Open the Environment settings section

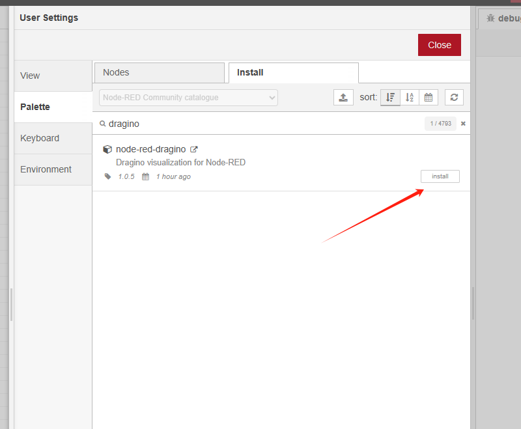[x=53, y=169]
